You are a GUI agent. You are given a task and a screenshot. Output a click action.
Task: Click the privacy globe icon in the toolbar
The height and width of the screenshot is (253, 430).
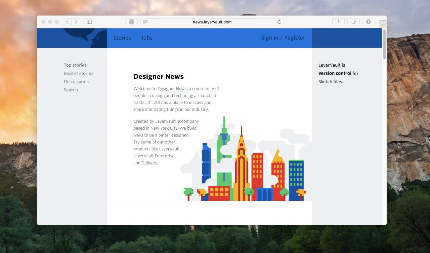[x=131, y=21]
